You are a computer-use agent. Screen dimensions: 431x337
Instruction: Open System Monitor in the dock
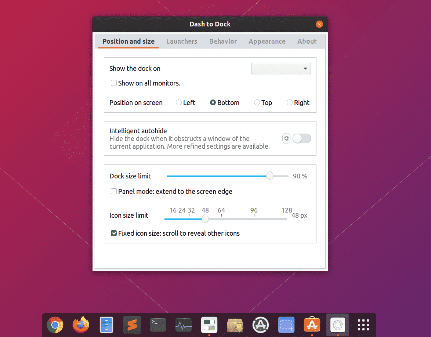pyautogui.click(x=184, y=325)
